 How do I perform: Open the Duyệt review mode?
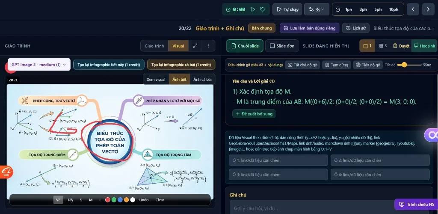pyautogui.click(x=401, y=46)
